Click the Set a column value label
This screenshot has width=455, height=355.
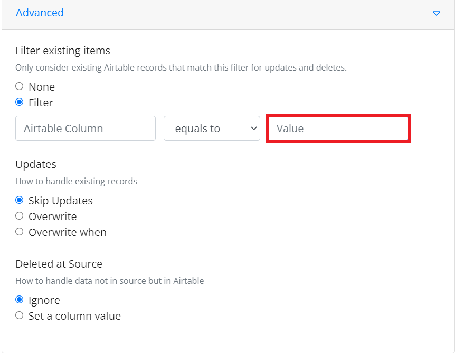(74, 316)
